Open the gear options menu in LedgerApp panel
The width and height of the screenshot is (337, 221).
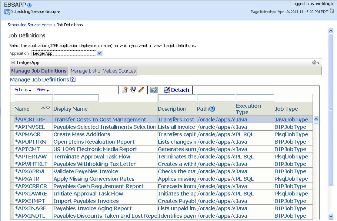[x=316, y=63]
